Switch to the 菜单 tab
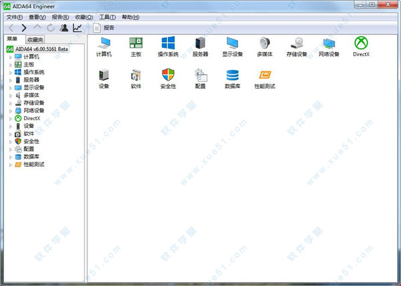This screenshot has width=401, height=286. pyautogui.click(x=12, y=39)
